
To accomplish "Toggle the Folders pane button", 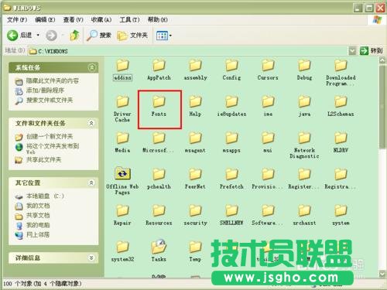I will [132, 36].
